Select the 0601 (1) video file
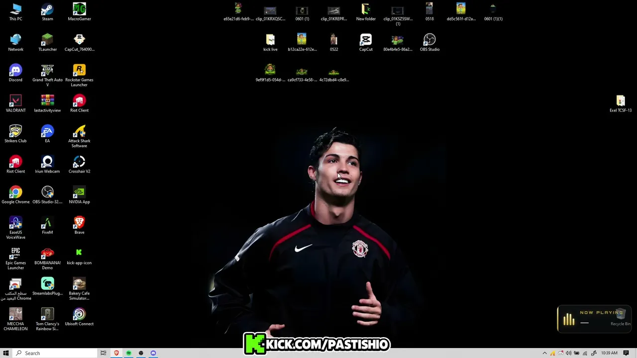Viewport: 637px width, 358px height. [302, 12]
